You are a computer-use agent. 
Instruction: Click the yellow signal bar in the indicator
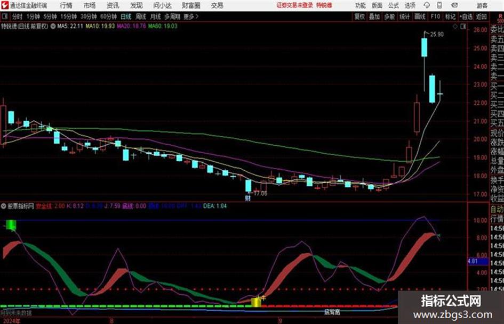pyautogui.click(x=256, y=302)
